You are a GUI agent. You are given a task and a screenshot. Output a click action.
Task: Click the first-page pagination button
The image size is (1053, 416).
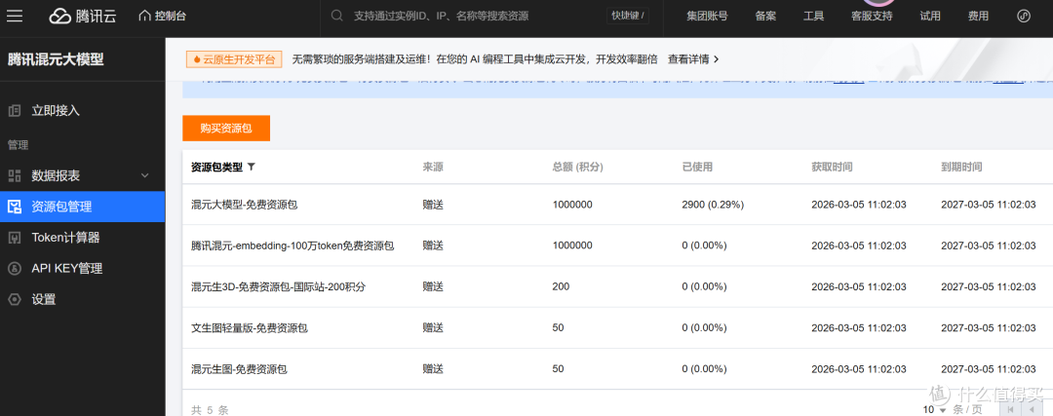click(x=1009, y=409)
